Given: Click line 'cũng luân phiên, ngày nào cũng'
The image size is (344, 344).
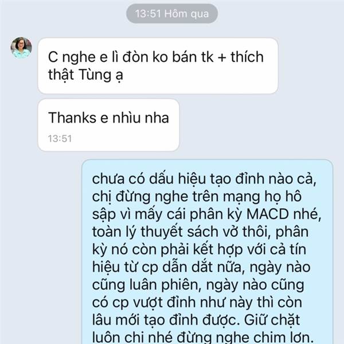Looking at the screenshot, I should click(x=198, y=285).
